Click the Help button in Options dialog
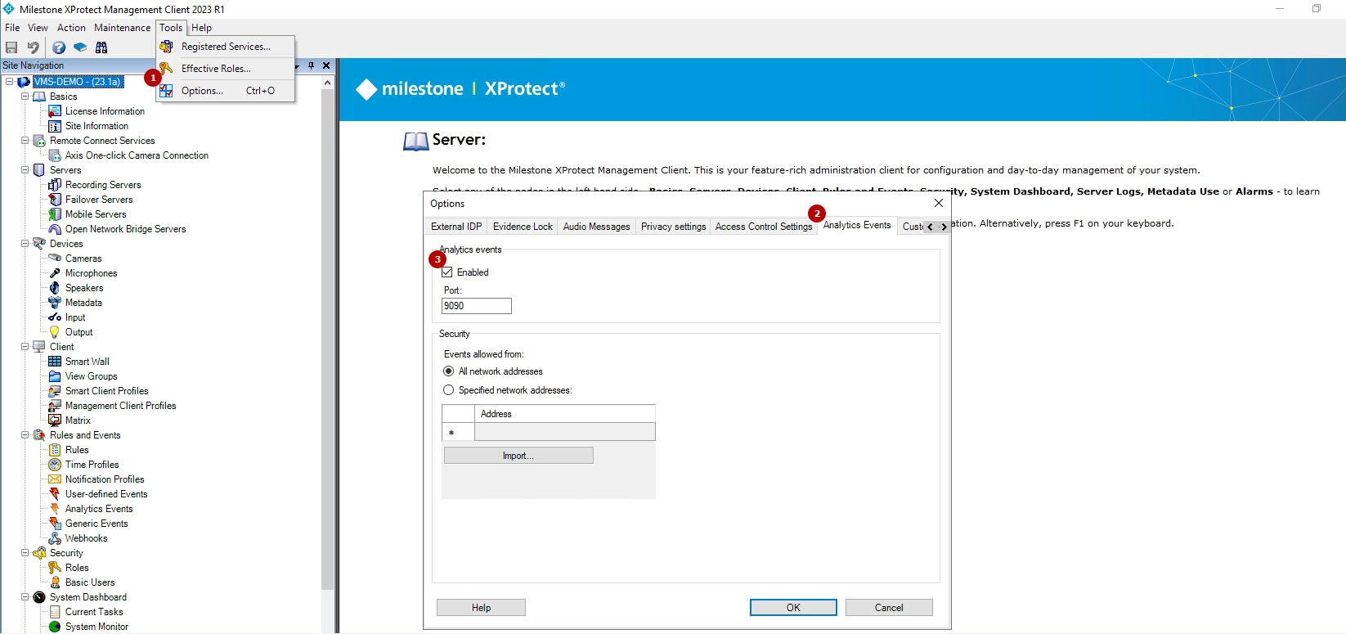The height and width of the screenshot is (634, 1346). click(x=481, y=608)
